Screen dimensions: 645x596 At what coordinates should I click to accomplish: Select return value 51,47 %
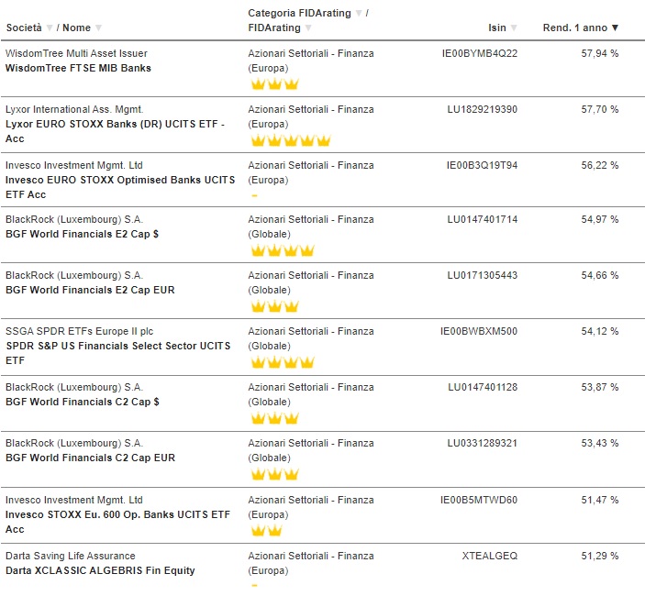pos(600,500)
